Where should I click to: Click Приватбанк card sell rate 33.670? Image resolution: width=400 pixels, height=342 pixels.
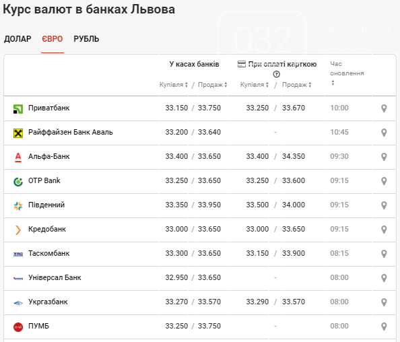pyautogui.click(x=294, y=108)
